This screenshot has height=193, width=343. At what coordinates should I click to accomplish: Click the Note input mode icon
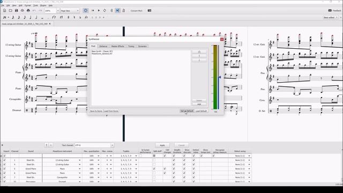pos(5,17)
